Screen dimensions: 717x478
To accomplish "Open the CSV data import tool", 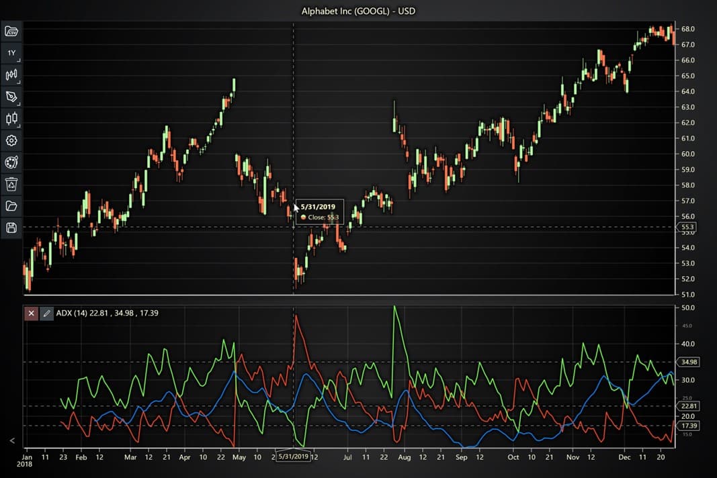I will [x=11, y=30].
